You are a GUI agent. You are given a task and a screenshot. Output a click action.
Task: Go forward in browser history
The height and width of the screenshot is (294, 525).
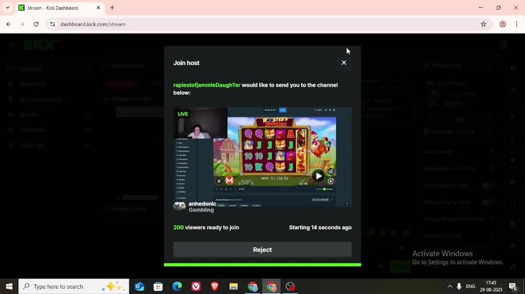pos(22,24)
